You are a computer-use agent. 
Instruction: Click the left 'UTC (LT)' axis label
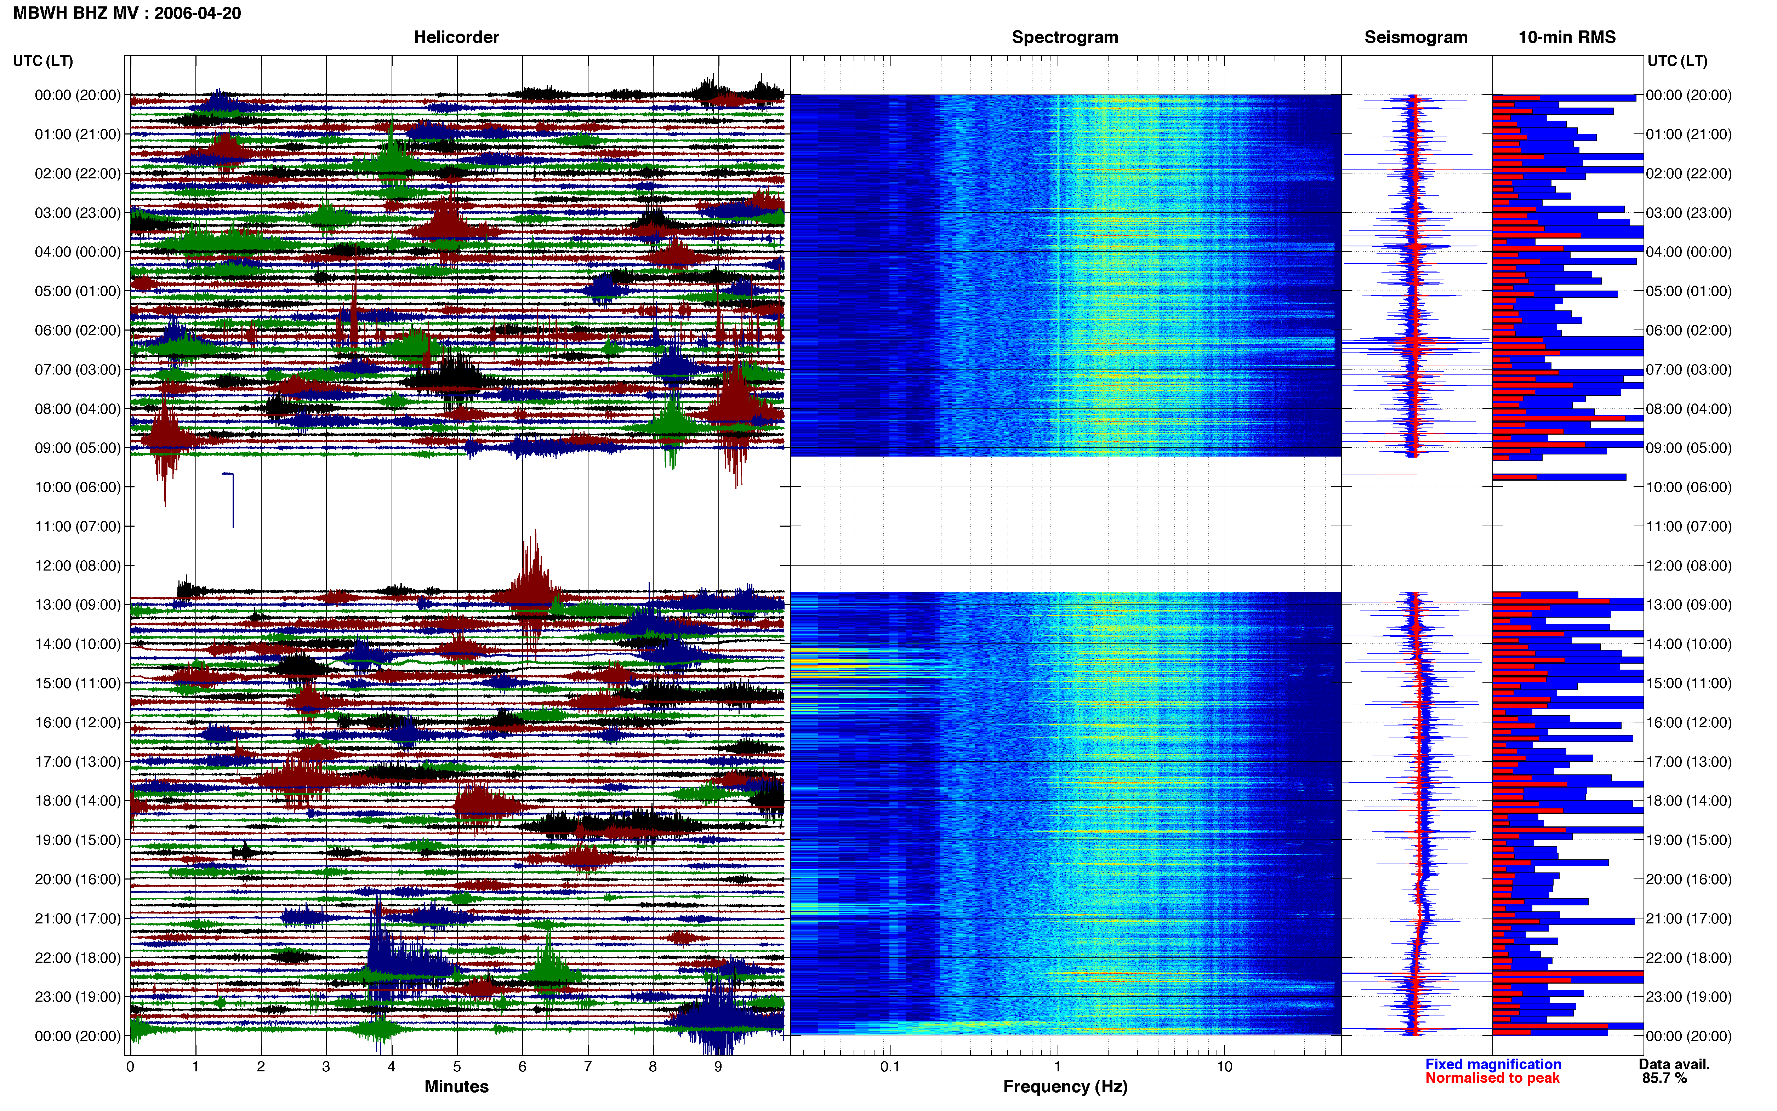point(42,61)
